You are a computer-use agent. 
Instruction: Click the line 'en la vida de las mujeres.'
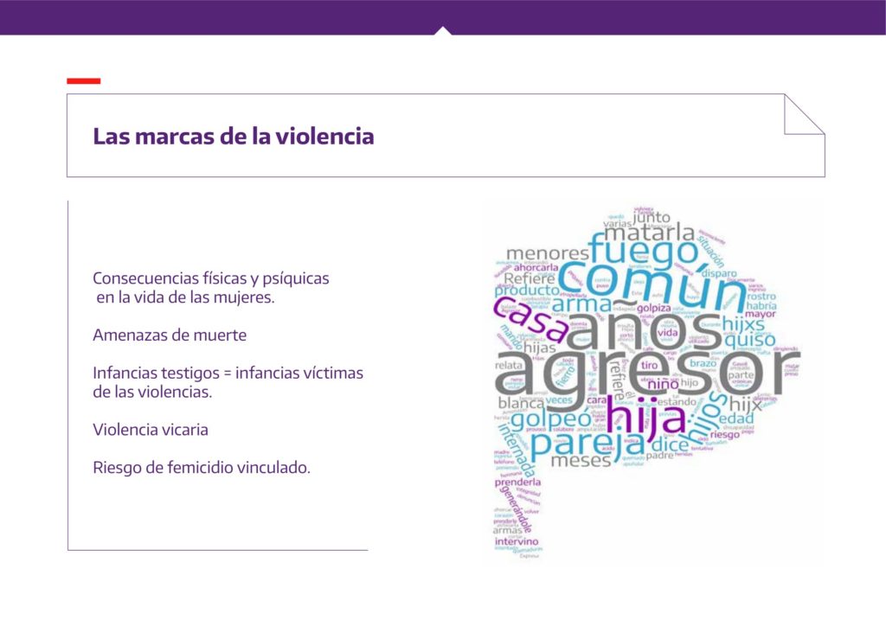coord(185,297)
